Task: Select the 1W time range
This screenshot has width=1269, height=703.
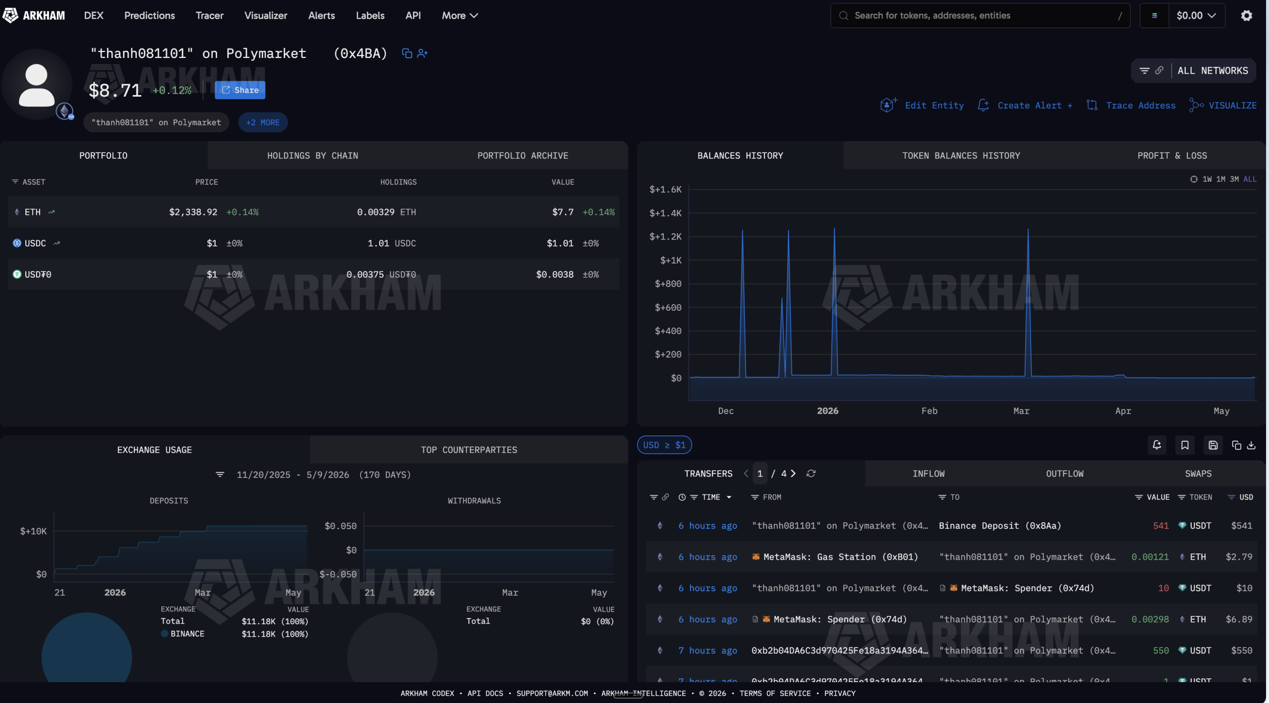Action: pos(1207,179)
